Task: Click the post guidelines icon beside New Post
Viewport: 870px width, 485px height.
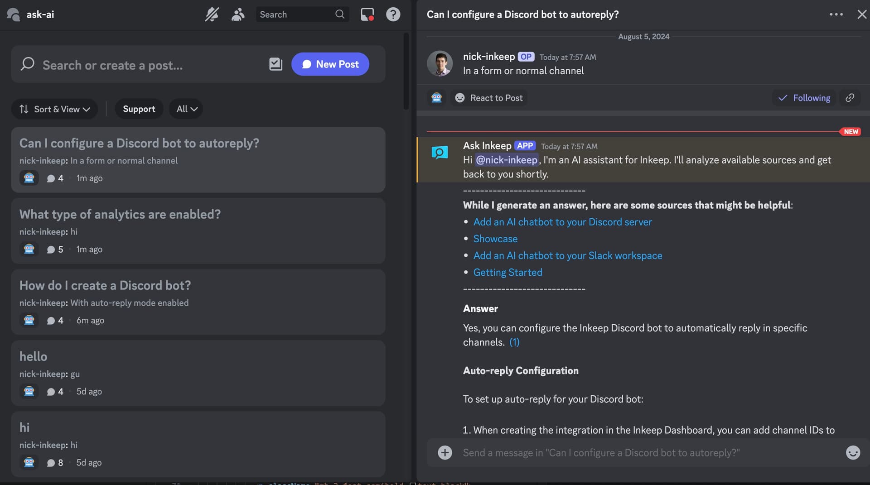Action: (275, 64)
